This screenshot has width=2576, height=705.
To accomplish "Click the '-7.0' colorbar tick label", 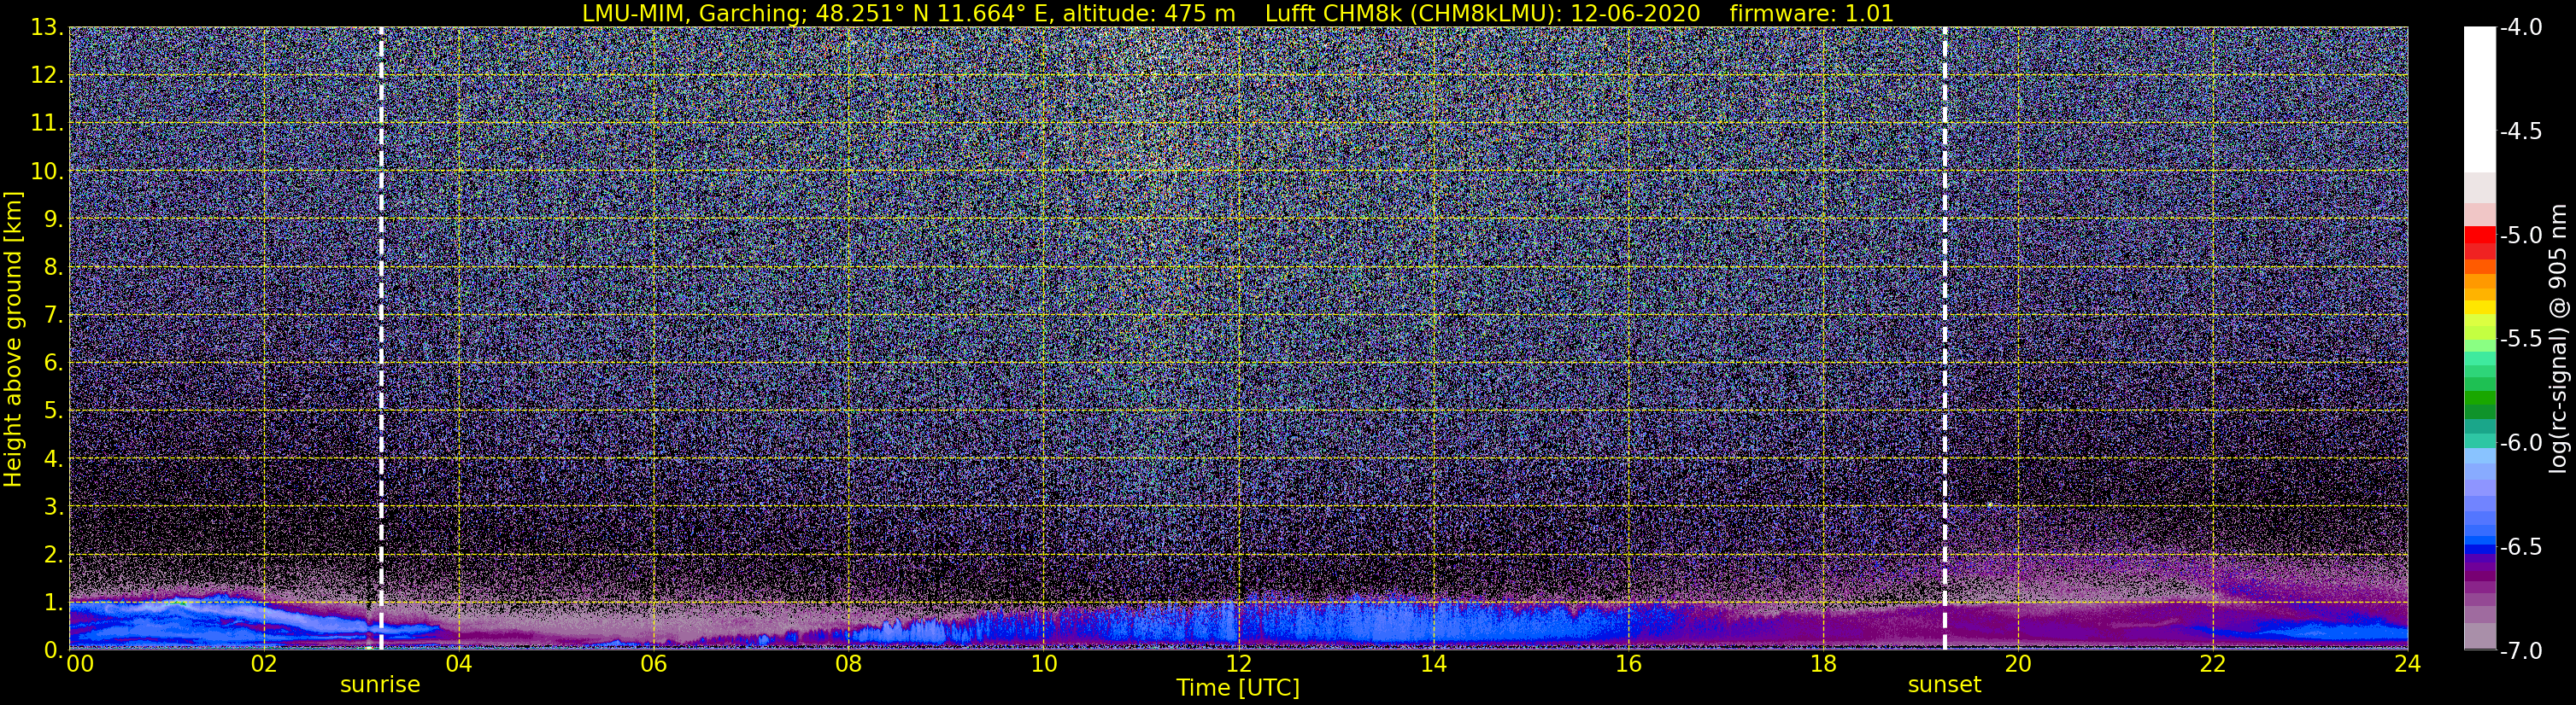I will [2521, 650].
